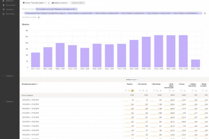Collapse sidebar with upper Свернуть link
The width and height of the screenshot is (209, 139).
(10, 76)
